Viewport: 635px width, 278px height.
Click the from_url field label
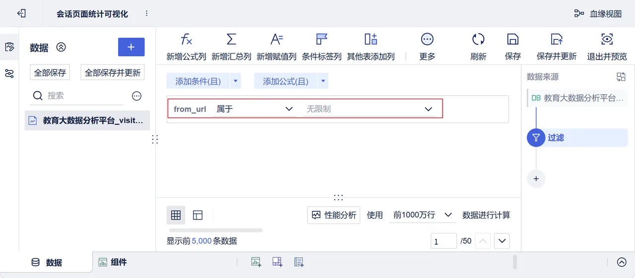point(190,109)
